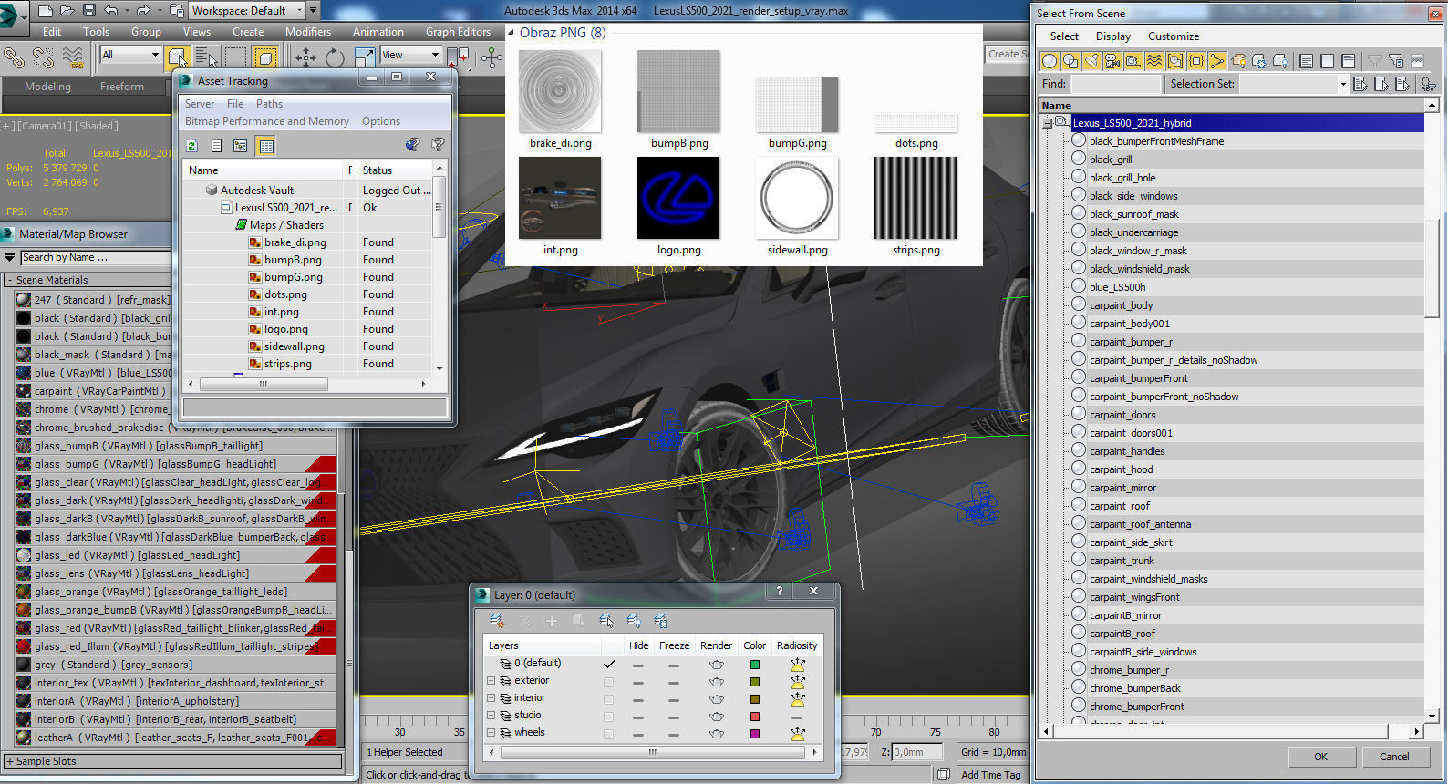Image resolution: width=1448 pixels, height=784 pixels.
Task: Open the Select by Name tool
Action: [206, 57]
